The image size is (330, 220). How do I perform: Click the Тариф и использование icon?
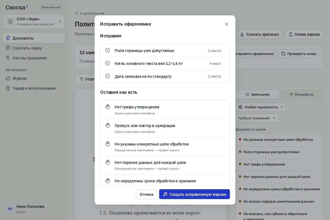pos(8,88)
